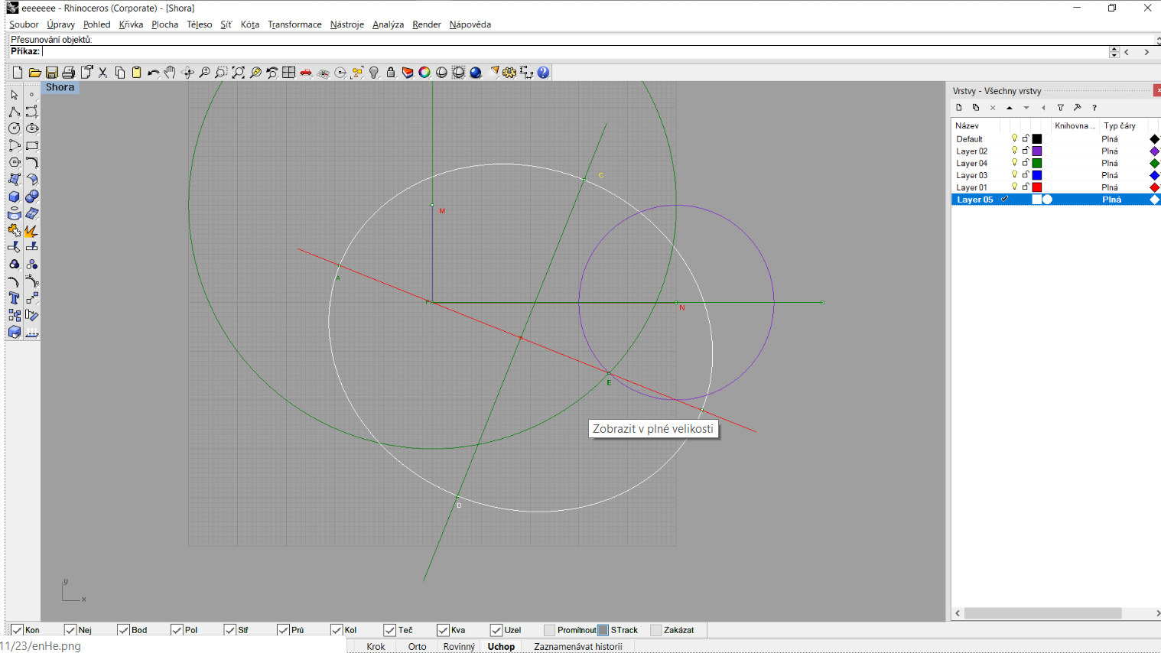This screenshot has width=1161, height=653.
Task: Open Plná linetype for Default layer
Action: tap(1110, 139)
